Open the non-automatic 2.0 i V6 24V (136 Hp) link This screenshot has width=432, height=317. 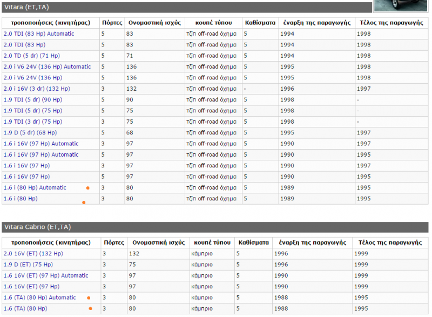[x=33, y=78]
